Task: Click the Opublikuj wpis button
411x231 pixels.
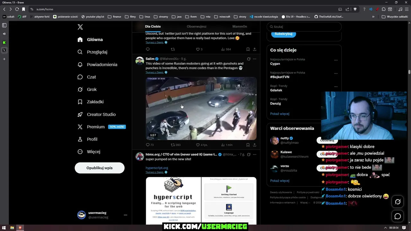Action: tap(100, 168)
